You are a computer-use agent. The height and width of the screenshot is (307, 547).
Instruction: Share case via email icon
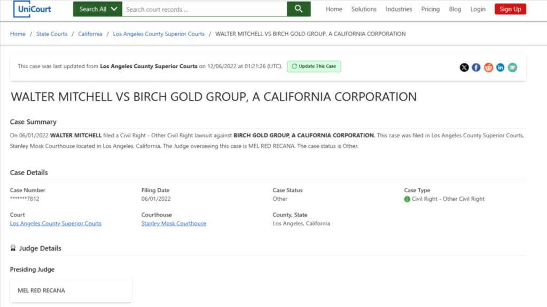click(512, 67)
